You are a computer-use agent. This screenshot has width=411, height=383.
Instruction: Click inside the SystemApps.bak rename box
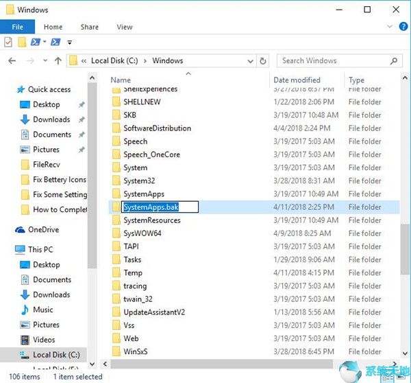[x=160, y=207]
